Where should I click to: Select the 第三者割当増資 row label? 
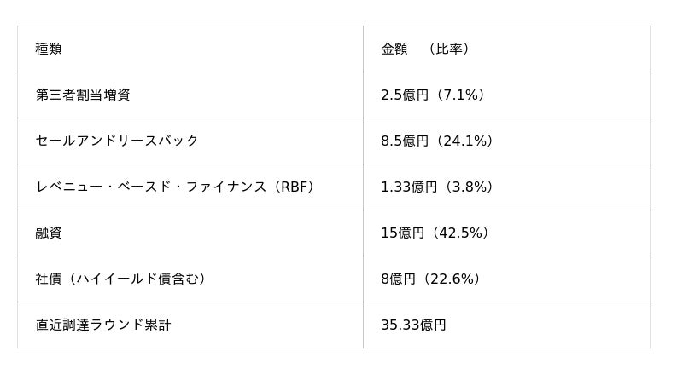pyautogui.click(x=83, y=95)
